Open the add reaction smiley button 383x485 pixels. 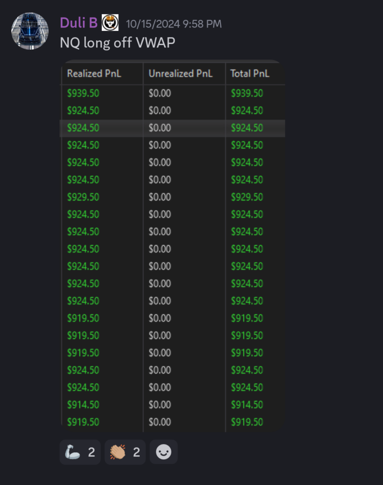click(x=163, y=452)
